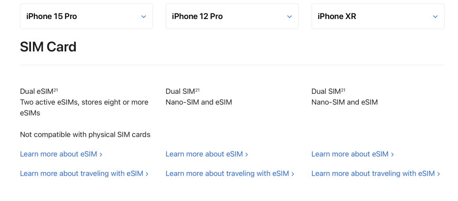The width and height of the screenshot is (458, 201).
Task: Open the iPhone XR model selector
Action: [378, 16]
